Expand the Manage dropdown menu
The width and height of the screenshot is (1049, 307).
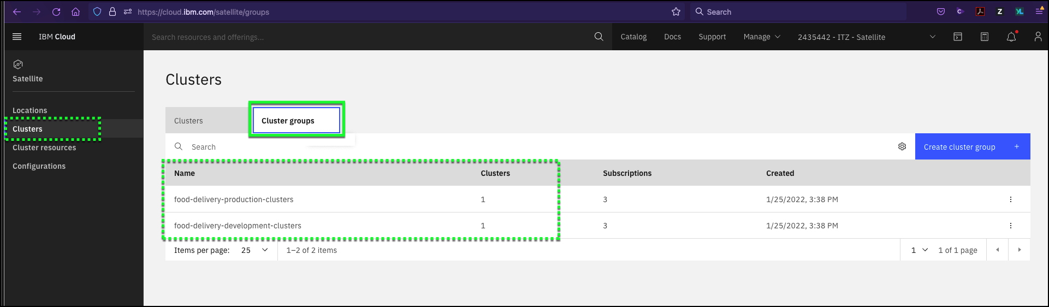pyautogui.click(x=762, y=37)
